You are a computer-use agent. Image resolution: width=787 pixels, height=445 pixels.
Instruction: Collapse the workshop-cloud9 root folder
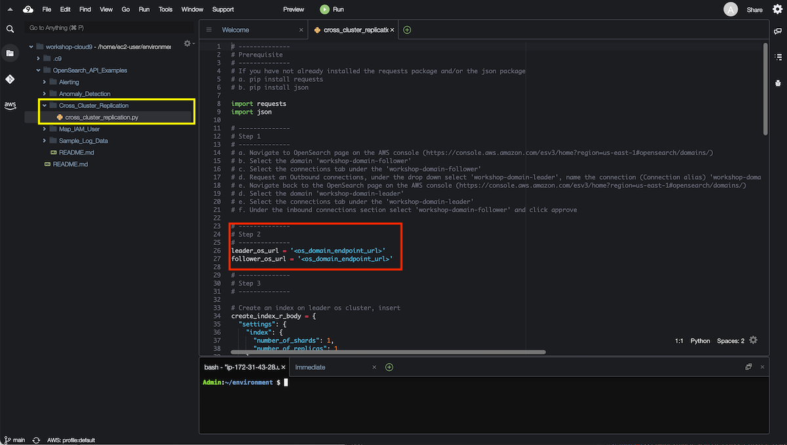pyautogui.click(x=31, y=47)
